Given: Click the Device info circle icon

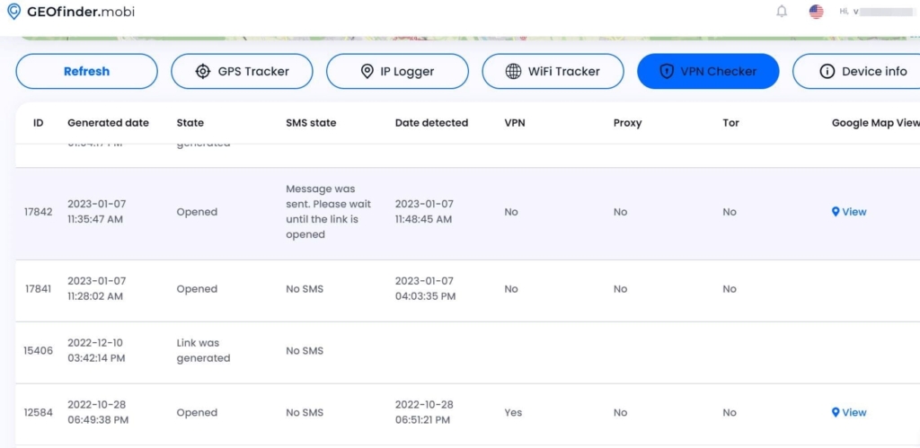Looking at the screenshot, I should point(827,72).
